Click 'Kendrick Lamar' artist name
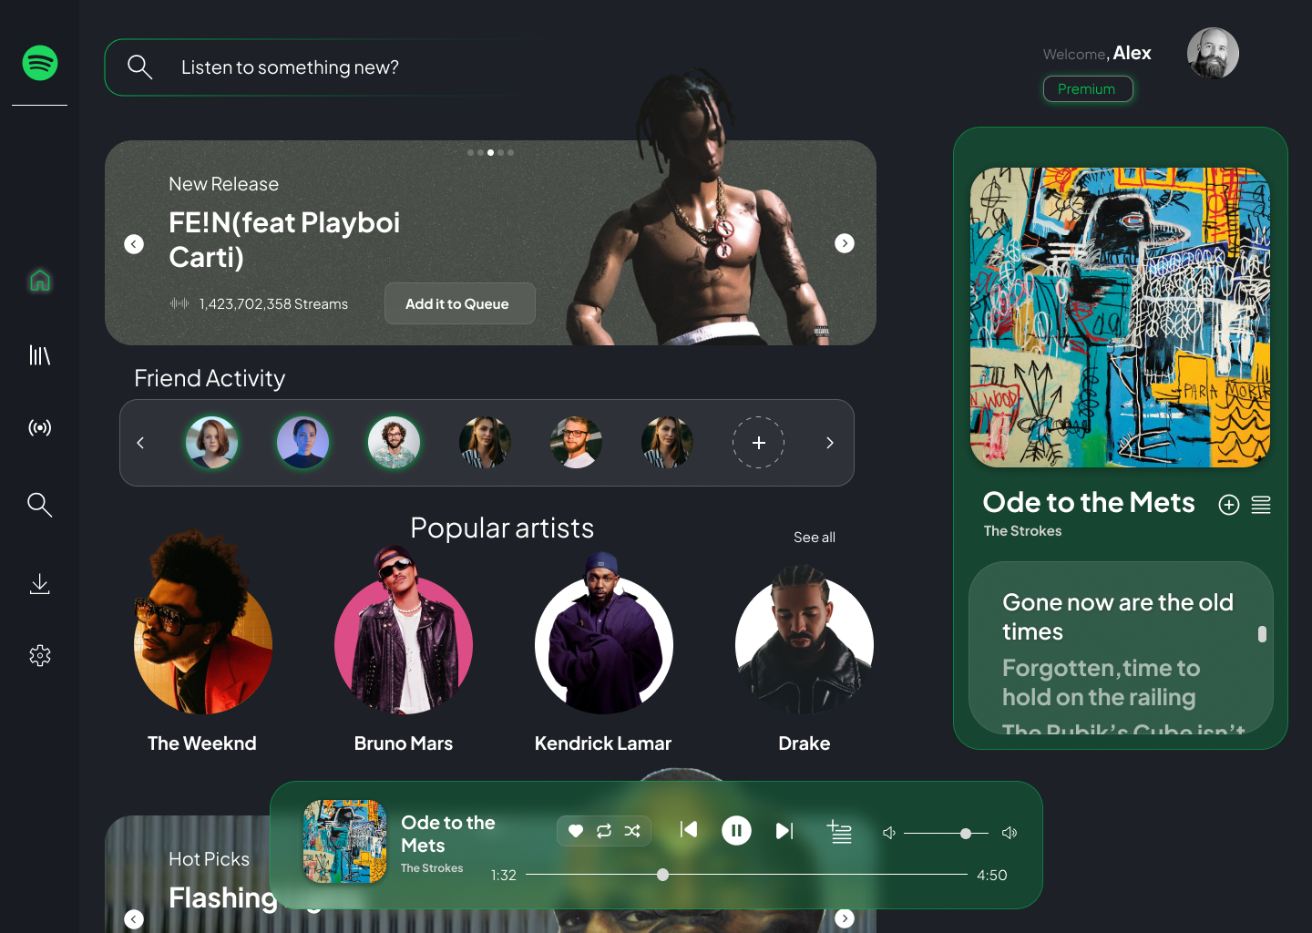This screenshot has width=1312, height=933. tap(603, 743)
